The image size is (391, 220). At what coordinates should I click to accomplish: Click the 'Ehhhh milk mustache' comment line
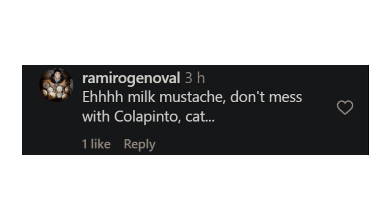tap(192, 97)
